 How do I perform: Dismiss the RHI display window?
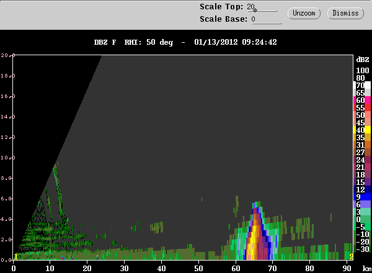pyautogui.click(x=345, y=12)
